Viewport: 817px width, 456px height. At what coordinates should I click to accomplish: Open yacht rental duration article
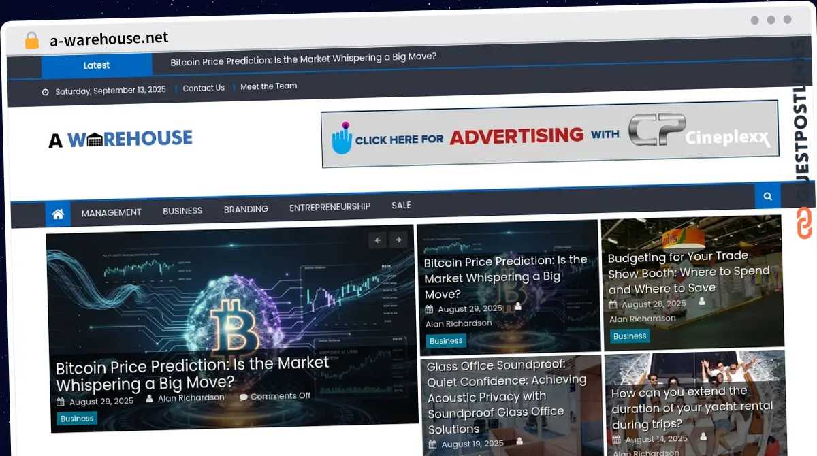point(692,408)
